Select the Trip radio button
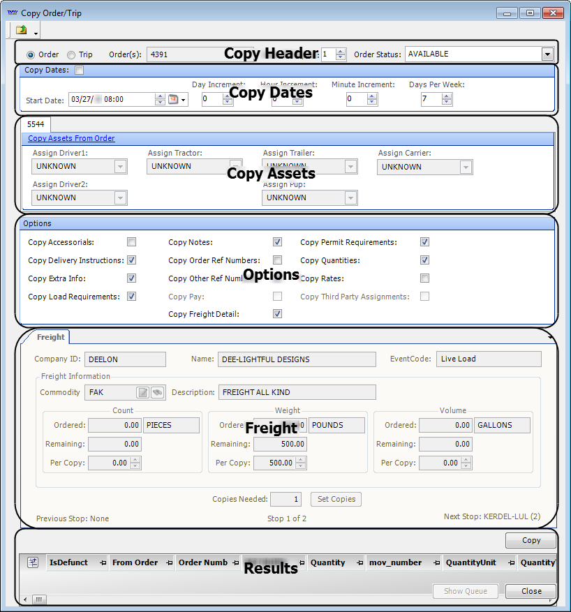The height and width of the screenshot is (612, 571). pyautogui.click(x=71, y=55)
